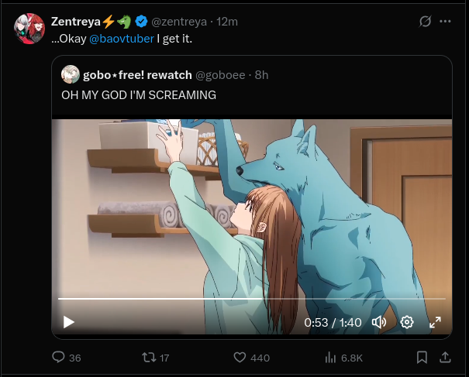Viewport: 469px width, 377px height.
Task: Repost the tweet using the retweet icon
Action: (x=149, y=358)
